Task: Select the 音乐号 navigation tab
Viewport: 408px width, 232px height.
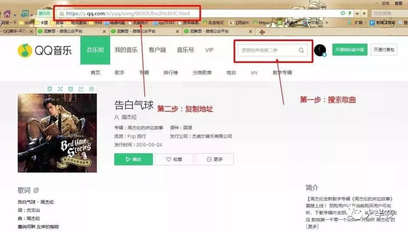Action: coord(186,50)
